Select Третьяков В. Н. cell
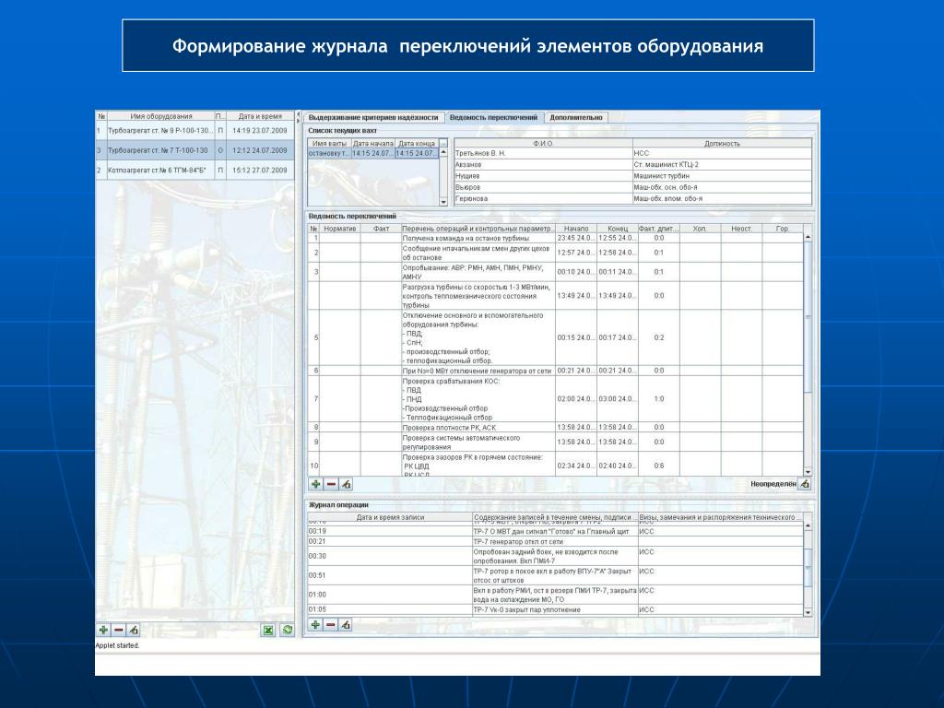Screen dimensions: 944x708 (543, 154)
